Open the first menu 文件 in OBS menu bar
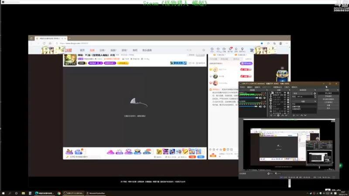The height and width of the screenshot is (196, 349). pos(243,87)
